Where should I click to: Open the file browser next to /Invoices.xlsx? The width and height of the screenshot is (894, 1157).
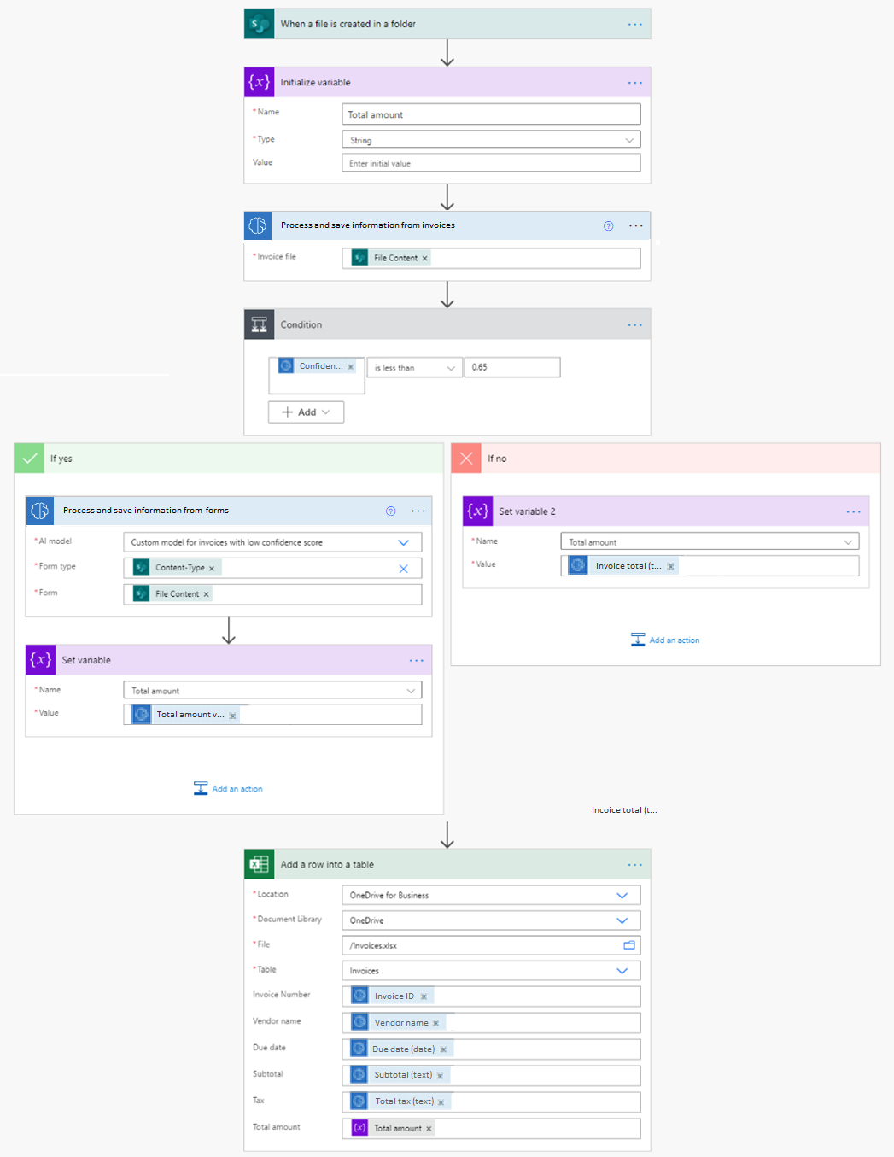(628, 944)
